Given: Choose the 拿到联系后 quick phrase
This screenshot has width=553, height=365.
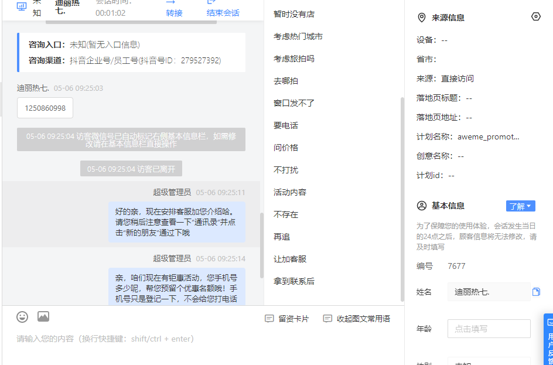Looking at the screenshot, I should [294, 281].
